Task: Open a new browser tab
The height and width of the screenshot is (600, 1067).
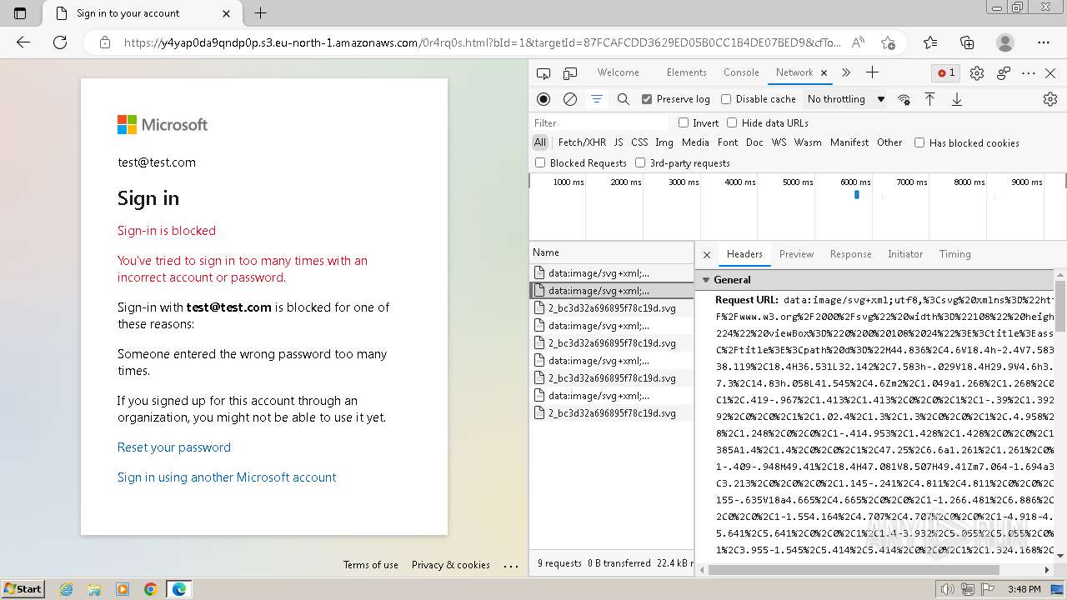Action: [x=260, y=13]
